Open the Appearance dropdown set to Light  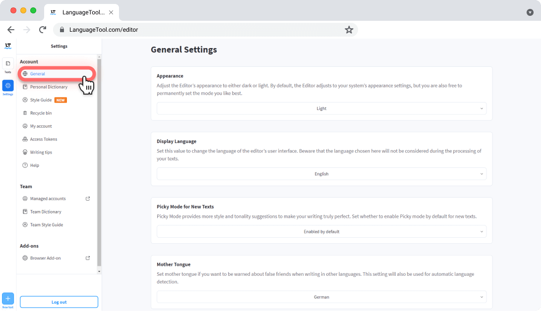(321, 108)
